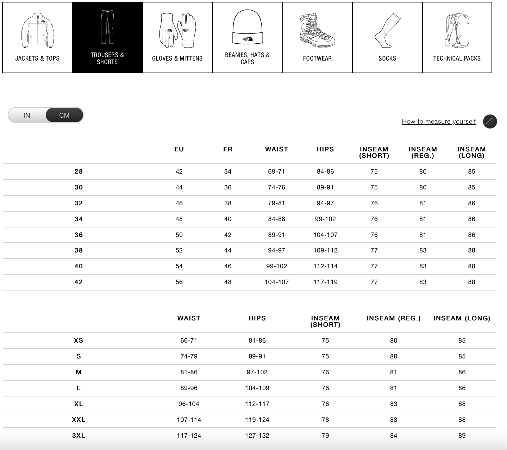Screen dimensions: 507x450
Task: Click the size 28 row label
Action: click(x=79, y=171)
